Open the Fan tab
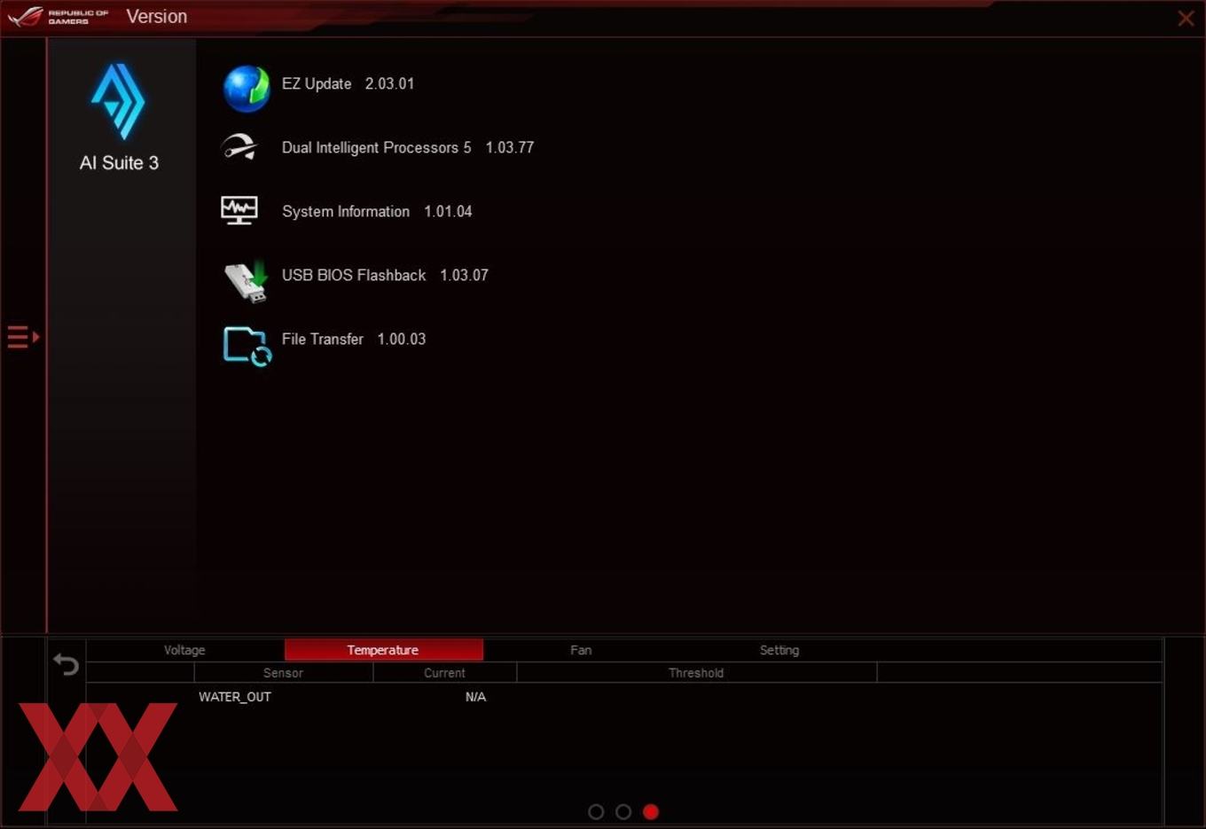 click(581, 650)
